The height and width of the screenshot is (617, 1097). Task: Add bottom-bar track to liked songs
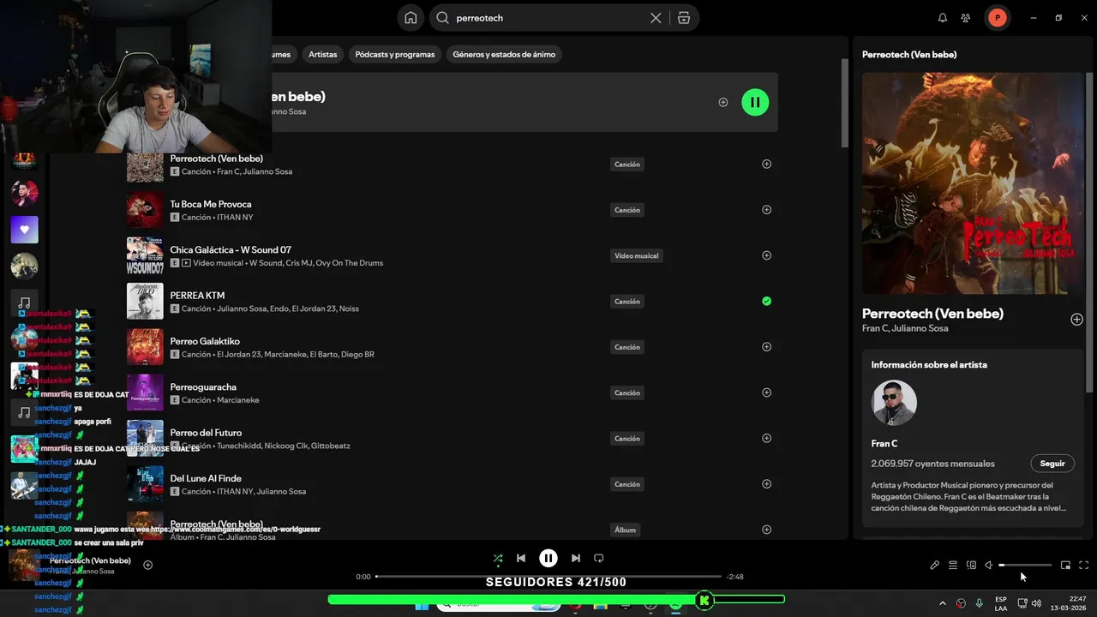point(147,565)
